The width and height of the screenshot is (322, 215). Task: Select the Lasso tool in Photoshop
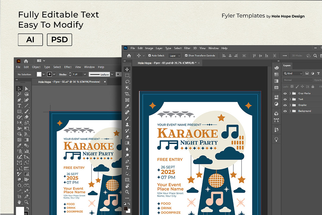coord(127,81)
